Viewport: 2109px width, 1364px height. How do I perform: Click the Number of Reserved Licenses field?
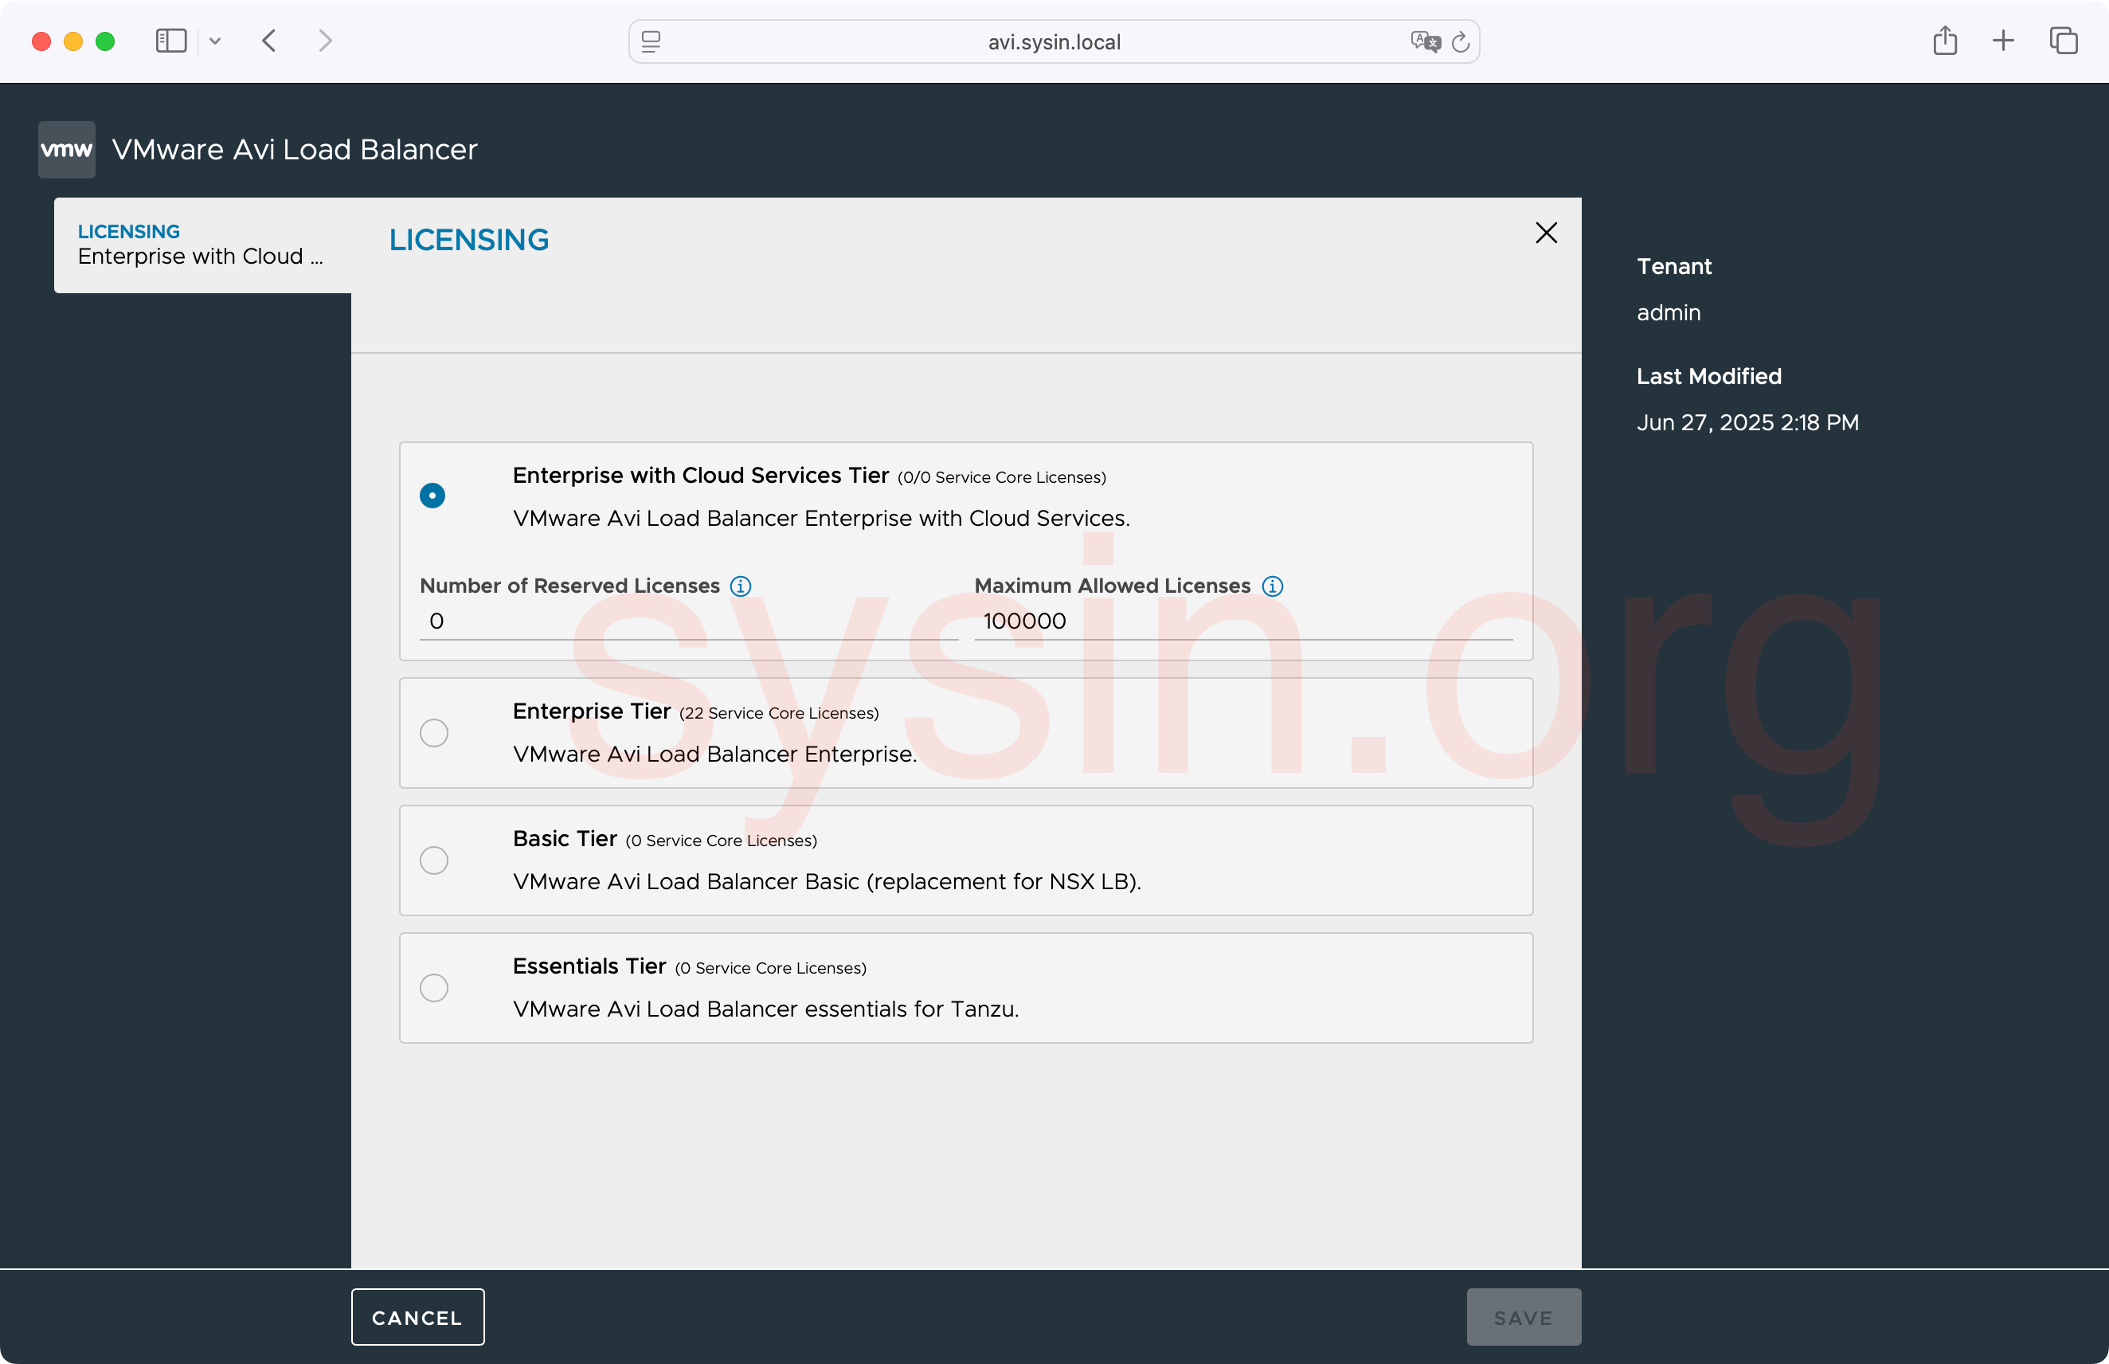coord(687,621)
